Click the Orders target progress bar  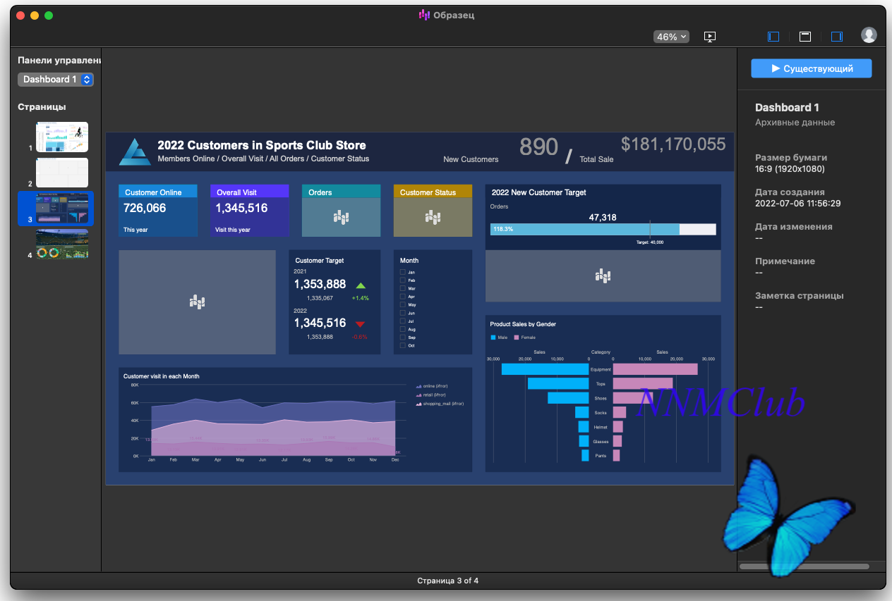pos(603,229)
